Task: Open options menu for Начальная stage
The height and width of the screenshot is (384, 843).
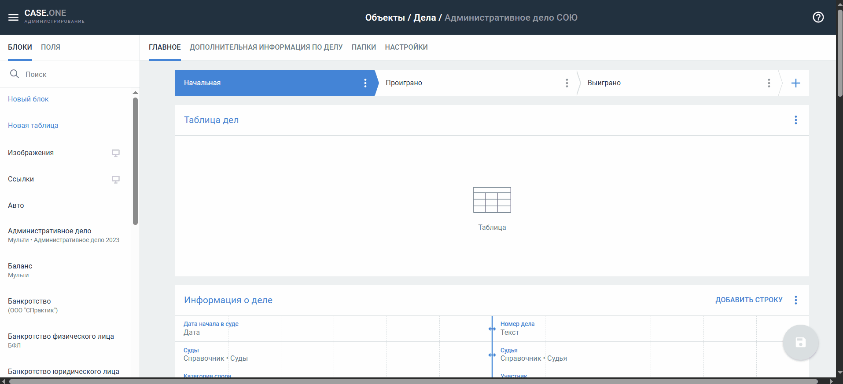Action: tap(365, 83)
